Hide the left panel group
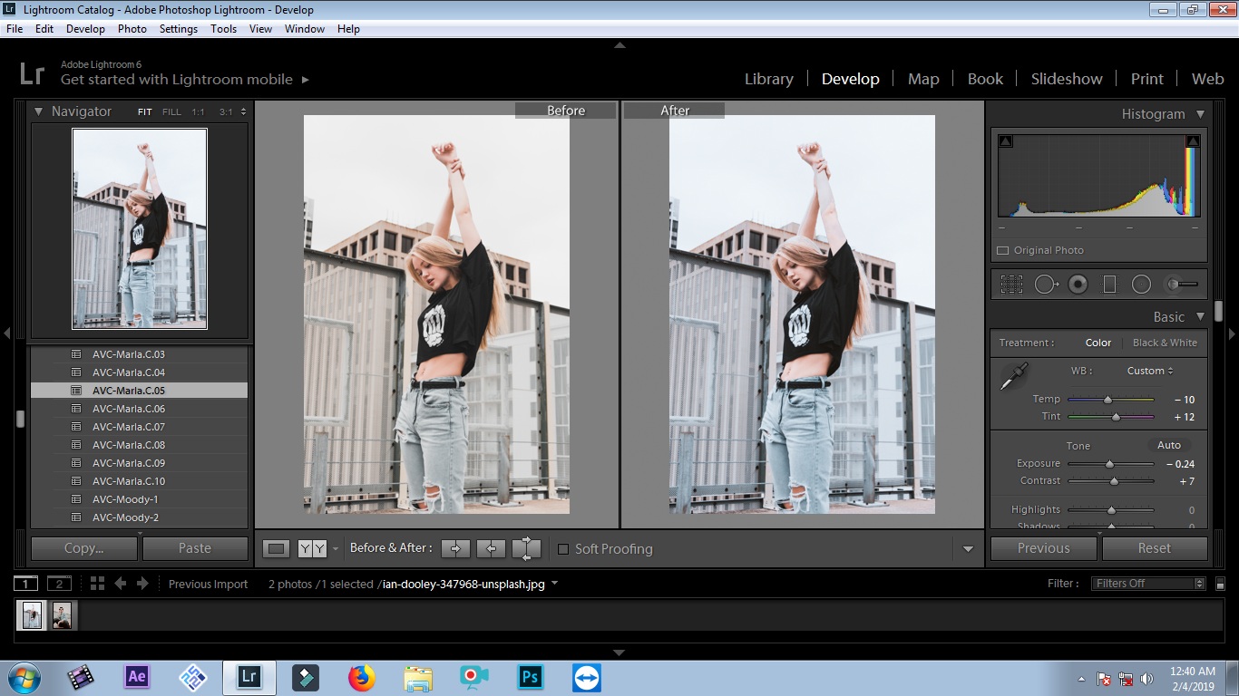Image resolution: width=1239 pixels, height=696 pixels. pos(6,333)
